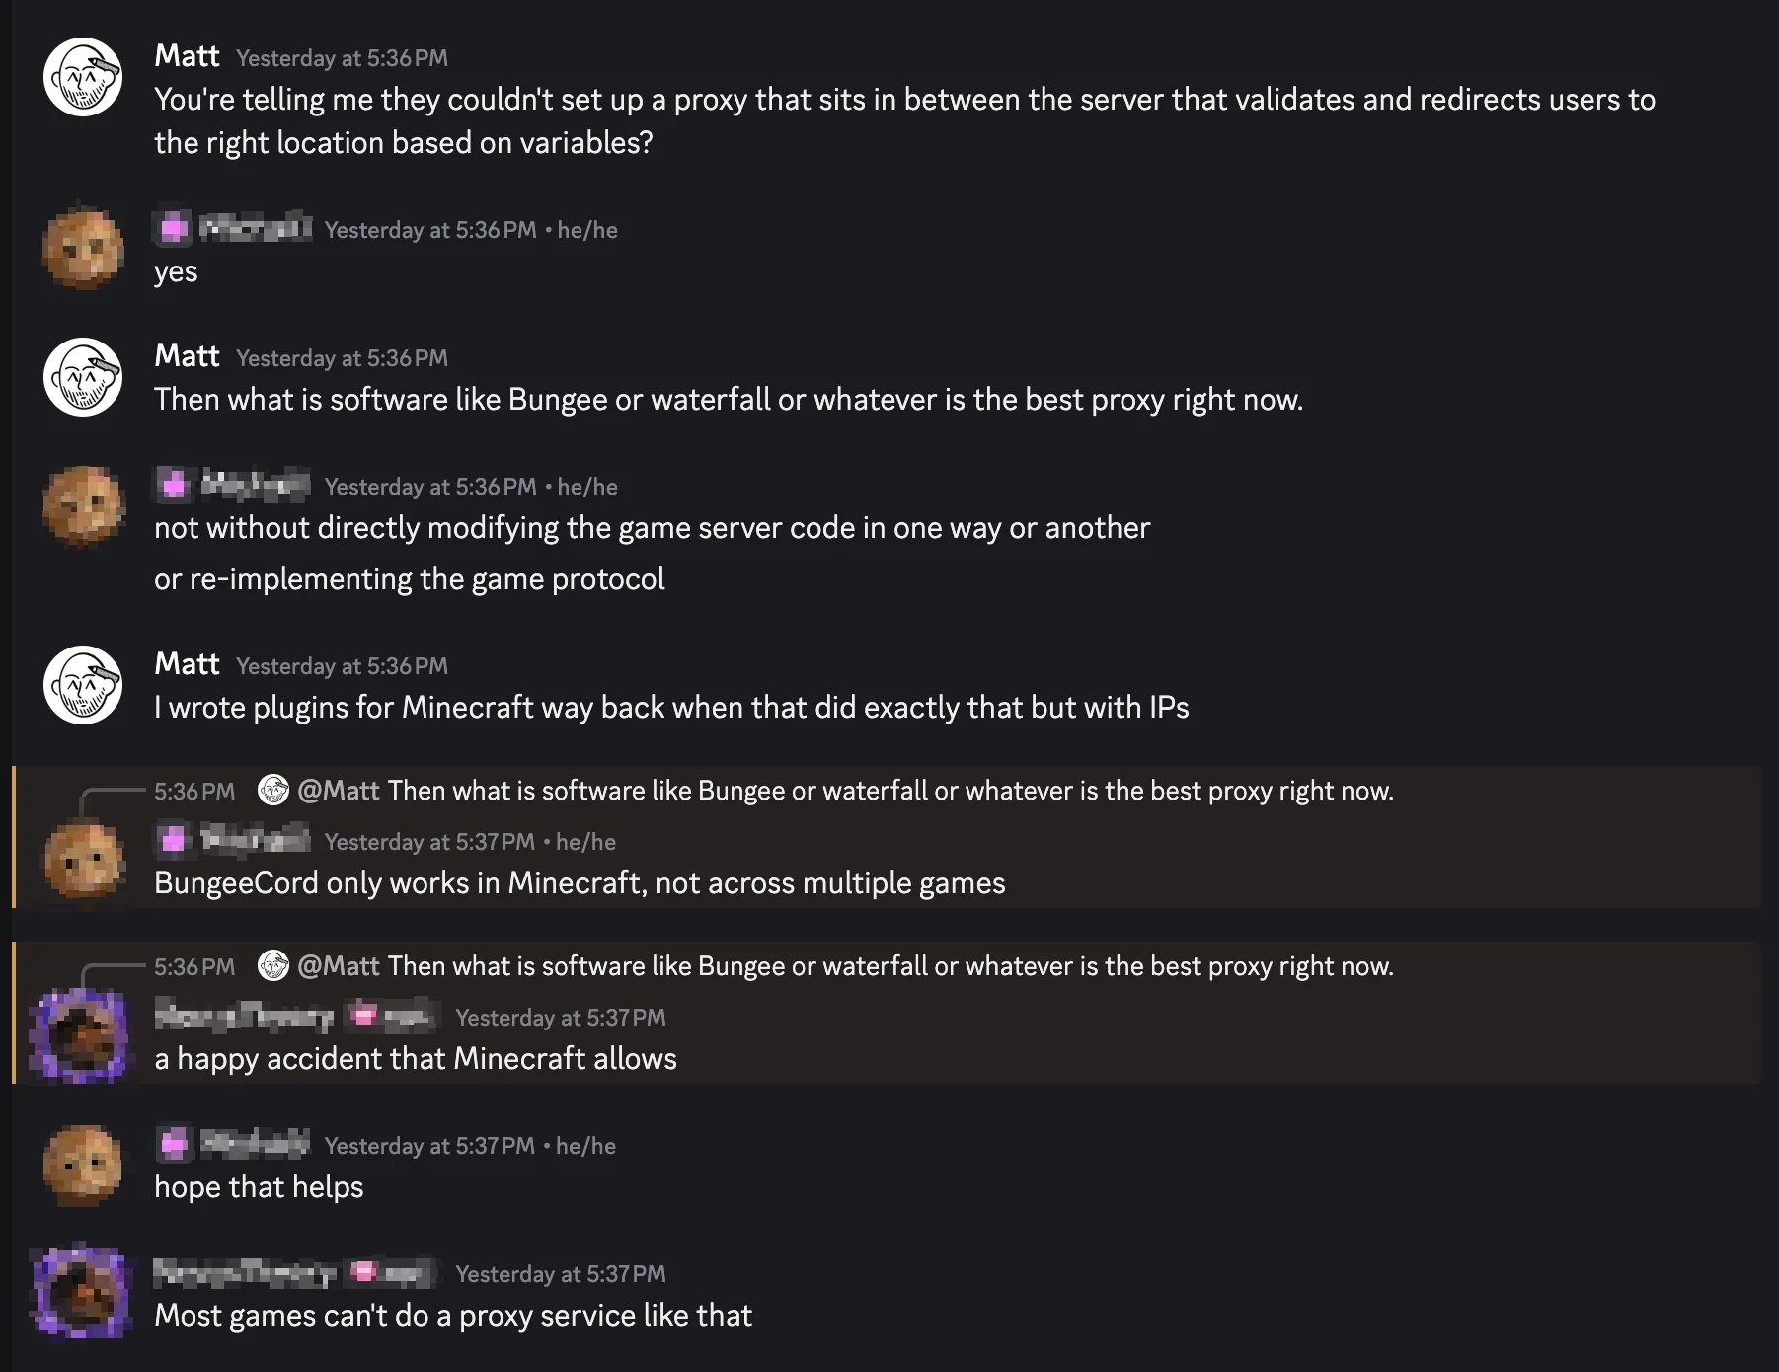1779x1372 pixels.
Task: Open purple avatar profile beside "a happy accident"
Action: (x=81, y=1036)
